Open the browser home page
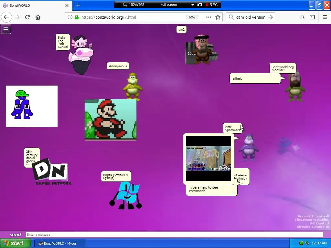 click(38, 17)
